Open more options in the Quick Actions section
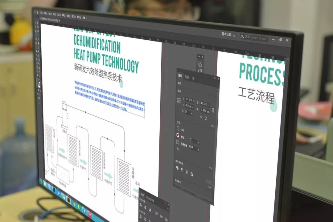333x222 pixels. tap(210, 187)
